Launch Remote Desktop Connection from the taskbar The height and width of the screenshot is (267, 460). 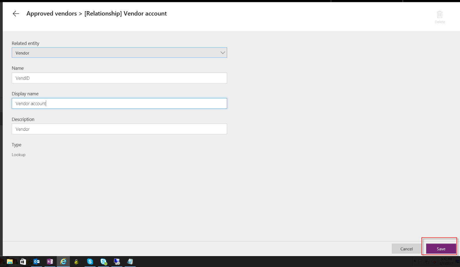click(117, 261)
